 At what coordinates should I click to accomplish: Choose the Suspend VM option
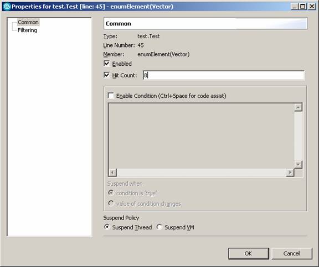(159, 227)
